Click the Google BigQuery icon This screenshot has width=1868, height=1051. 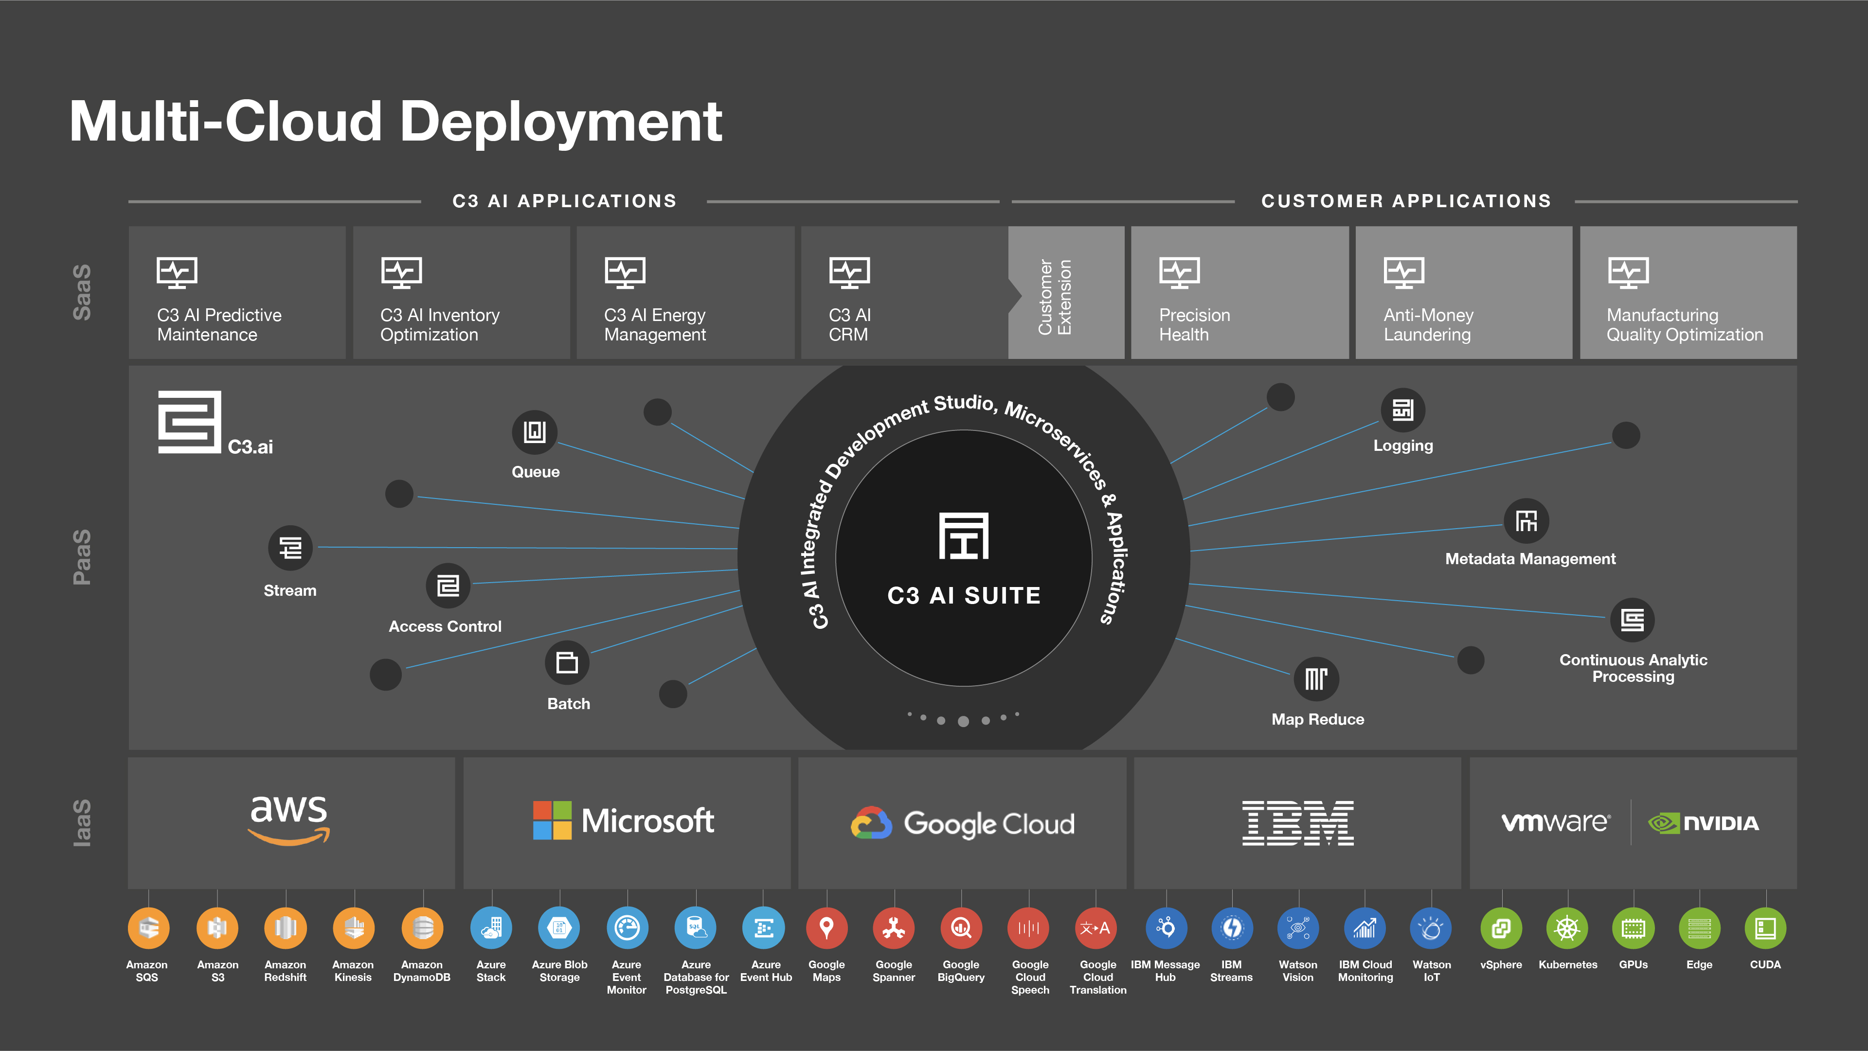pos(961,928)
